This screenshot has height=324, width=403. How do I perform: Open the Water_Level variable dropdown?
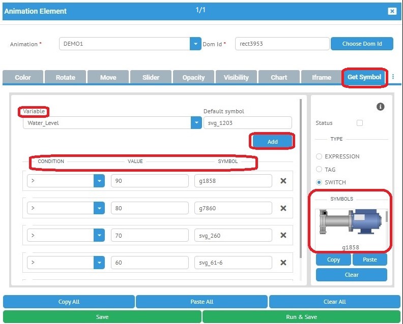click(x=196, y=122)
